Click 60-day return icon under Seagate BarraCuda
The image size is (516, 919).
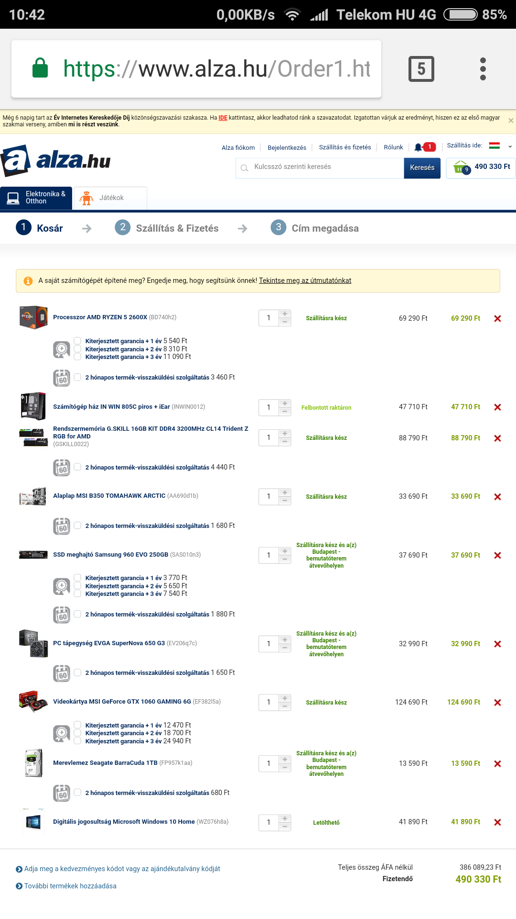point(62,793)
